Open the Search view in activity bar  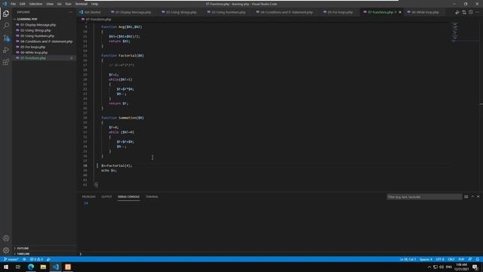(6, 26)
